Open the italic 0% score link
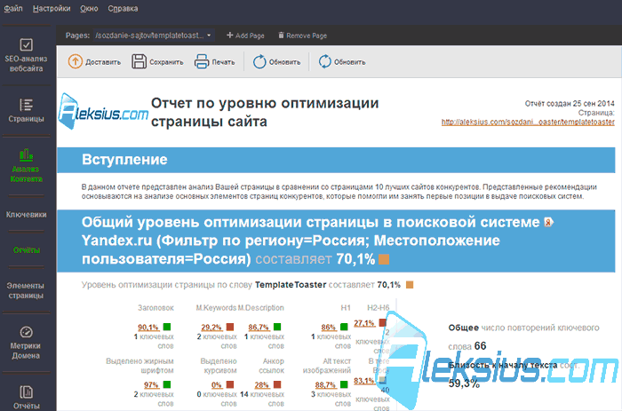The image size is (622, 411). click(x=217, y=385)
